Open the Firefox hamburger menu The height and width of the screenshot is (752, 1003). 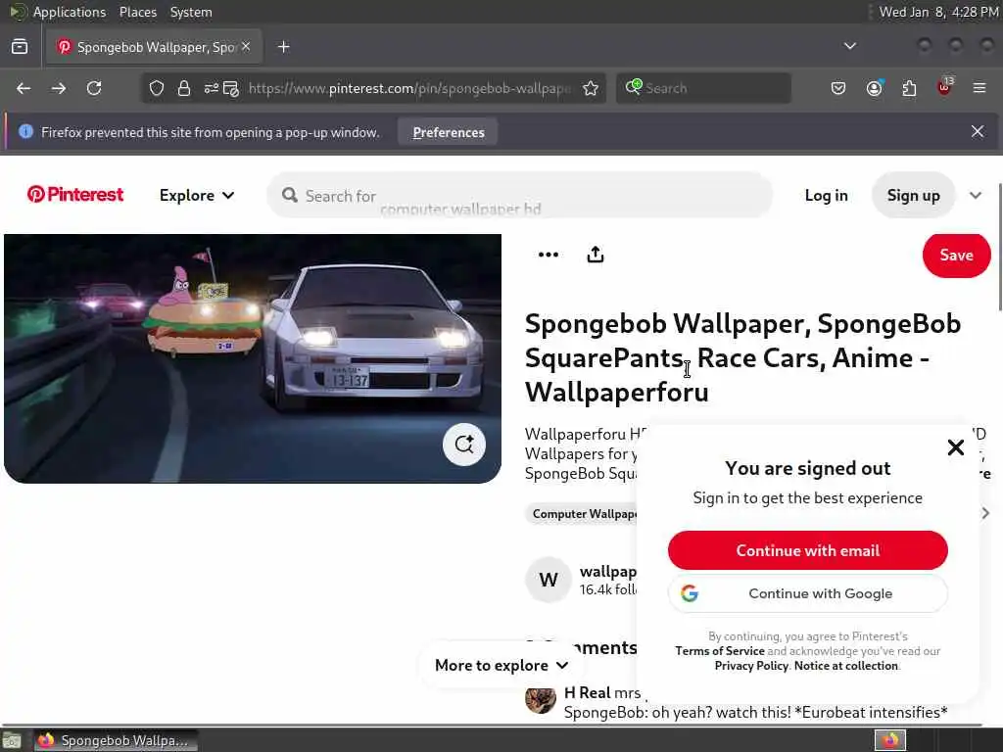click(979, 88)
